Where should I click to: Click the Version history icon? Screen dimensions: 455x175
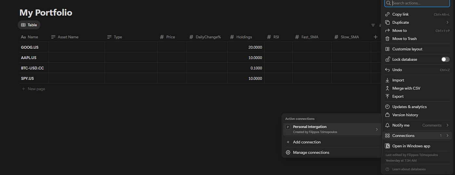387,115
